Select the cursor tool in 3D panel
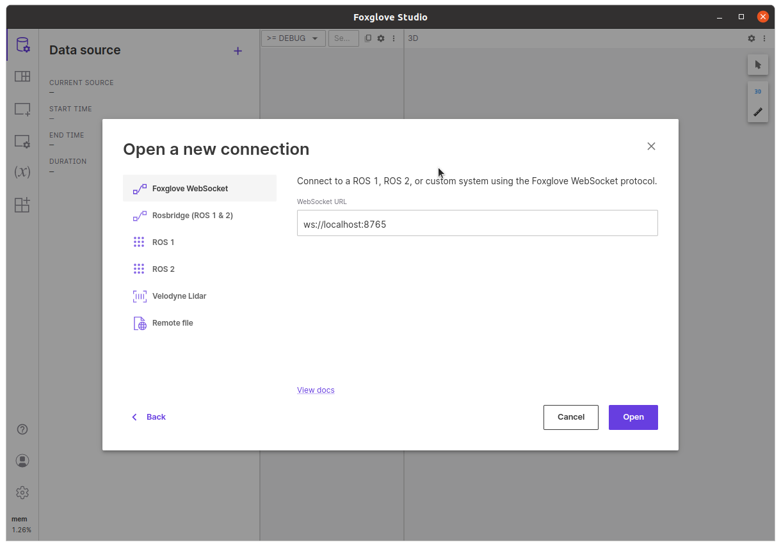781x547 pixels. [x=758, y=65]
